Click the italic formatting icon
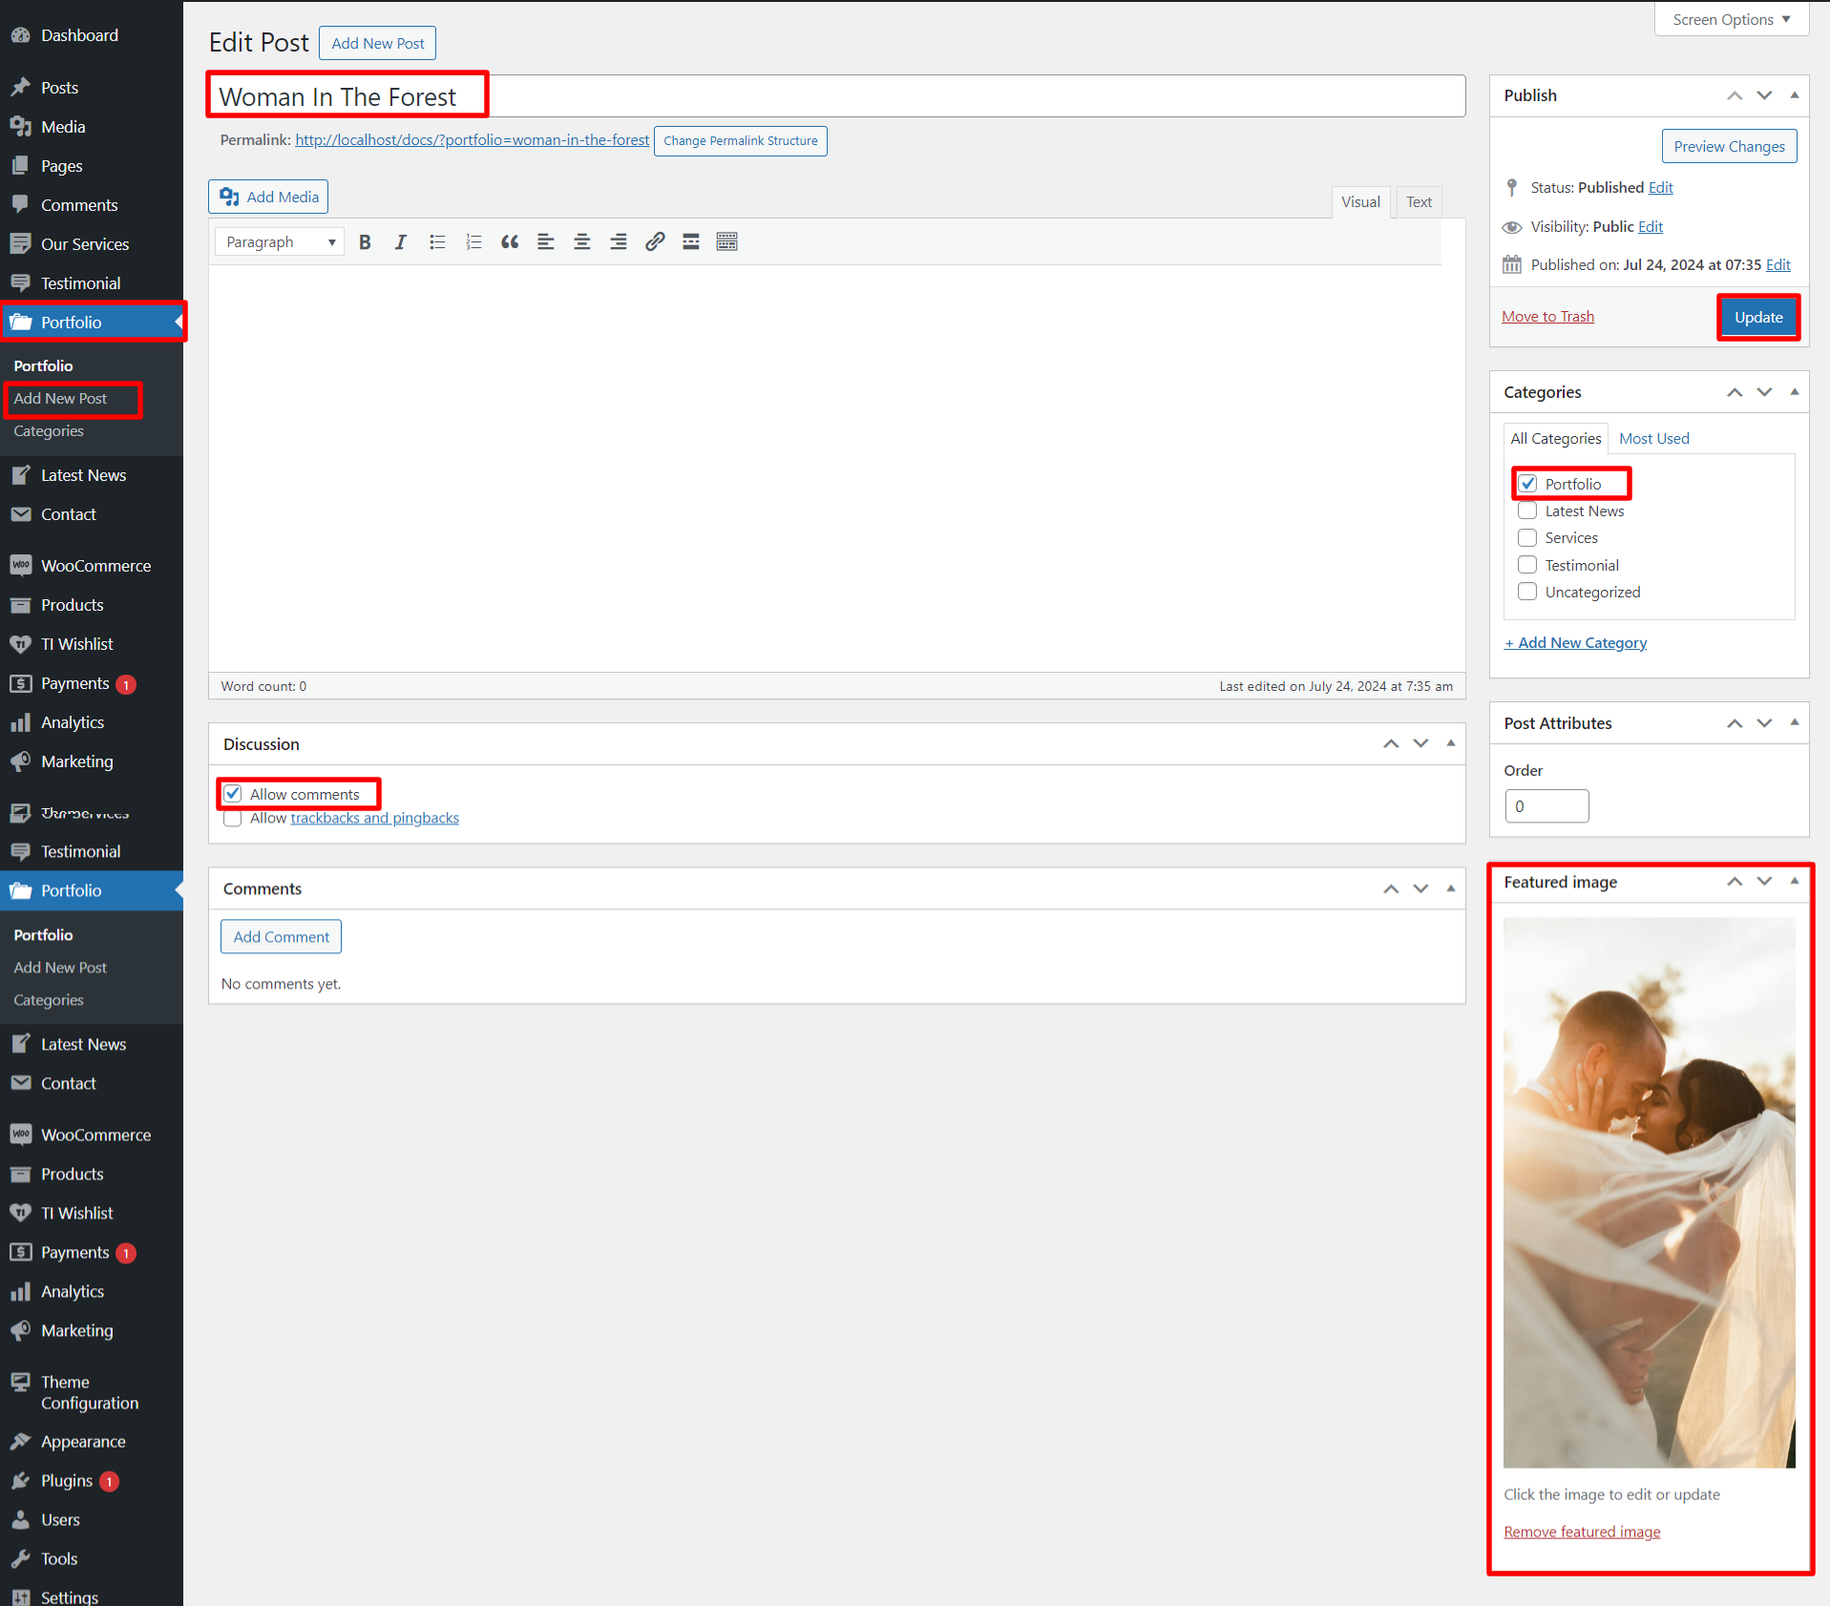This screenshot has height=1606, width=1830. (x=401, y=242)
